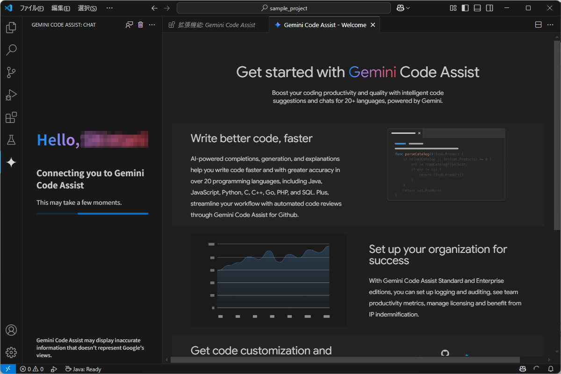This screenshot has height=374, width=561.
Task: Open the Search view
Action: (11, 50)
